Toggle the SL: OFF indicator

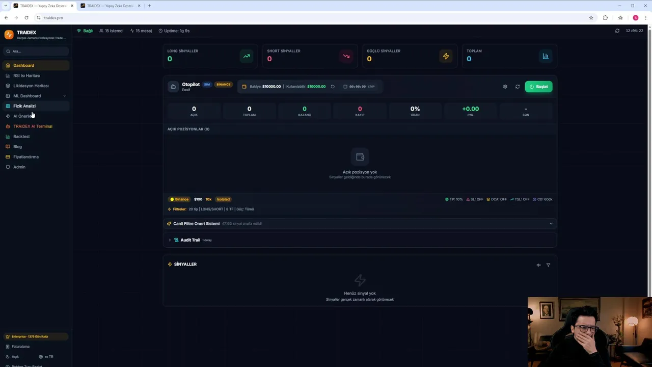(474, 199)
